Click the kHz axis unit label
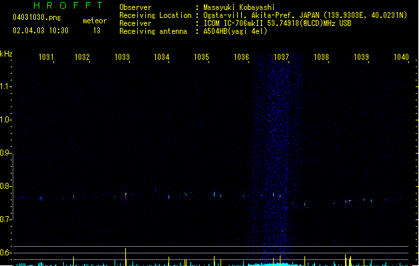Viewport: 419px width, 266px height. (x=6, y=54)
